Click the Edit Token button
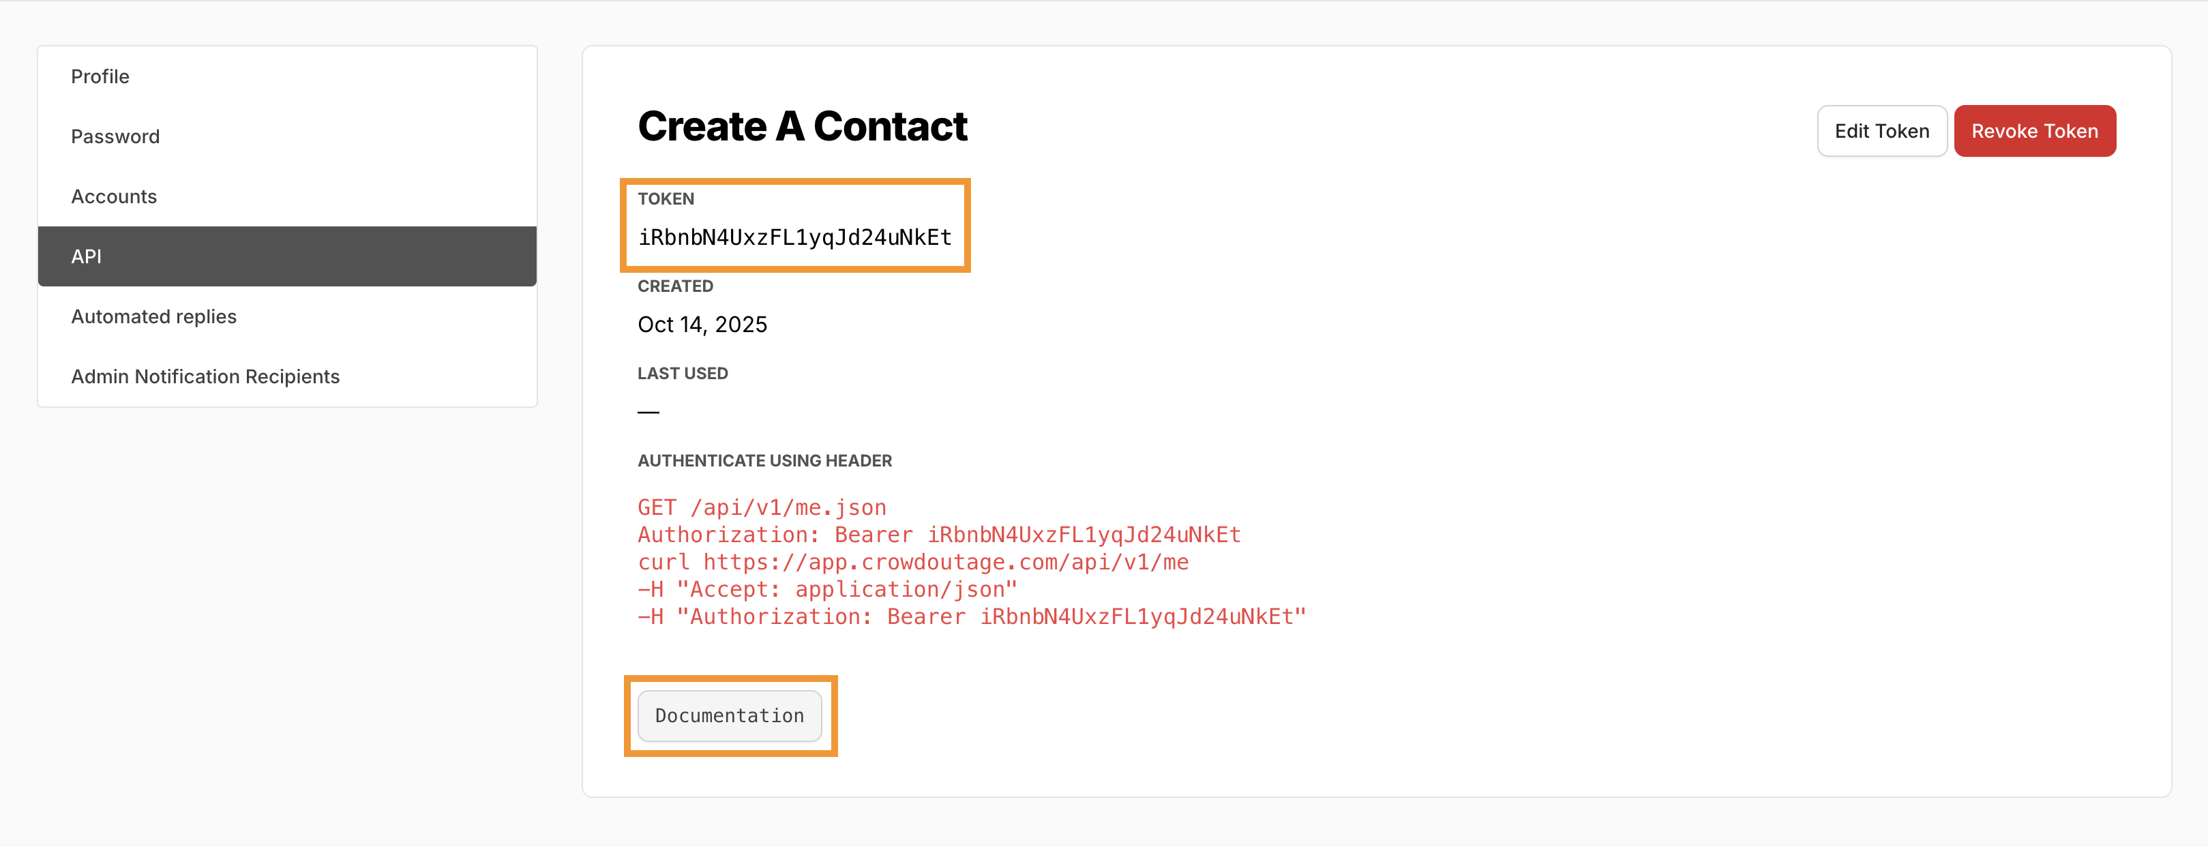This screenshot has height=847, width=2208. click(1881, 131)
